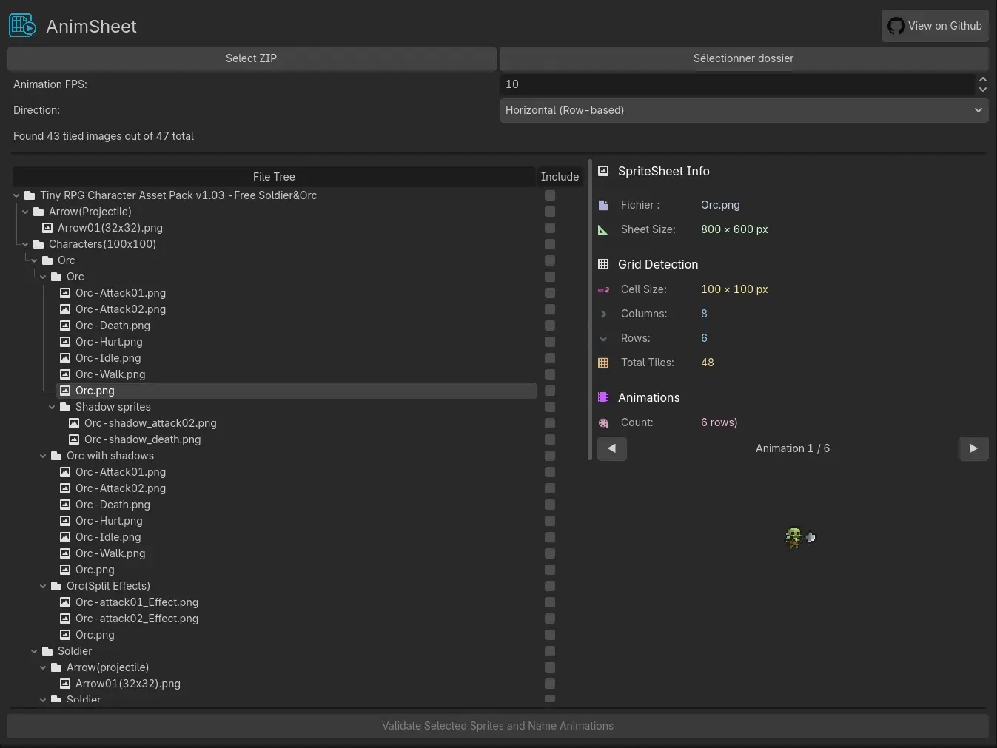
Task: Advance to the next animation preview
Action: tap(973, 448)
